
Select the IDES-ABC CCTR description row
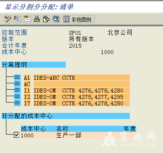tap(82, 78)
